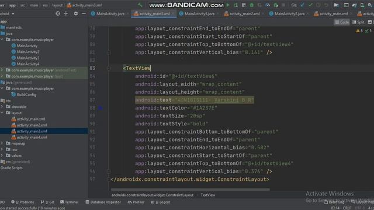Open the Profile app gauge icon

(268, 5)
